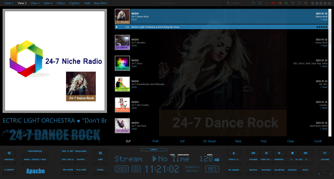The image size is (334, 179).
Task: Click Hide in the top bar
Action: coord(87,3)
